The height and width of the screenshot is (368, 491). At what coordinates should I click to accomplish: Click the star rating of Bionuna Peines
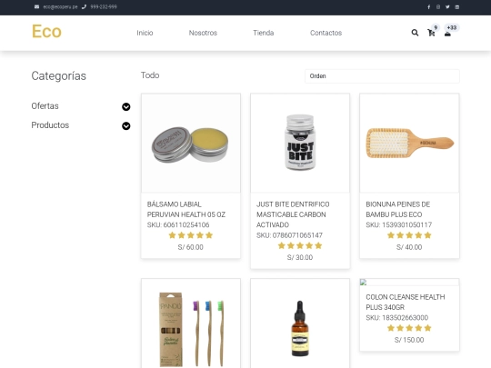(x=409, y=235)
